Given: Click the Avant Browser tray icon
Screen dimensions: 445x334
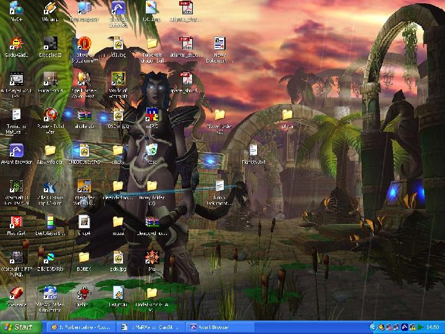Looking at the screenshot, I should pyautogui.click(x=405, y=327).
